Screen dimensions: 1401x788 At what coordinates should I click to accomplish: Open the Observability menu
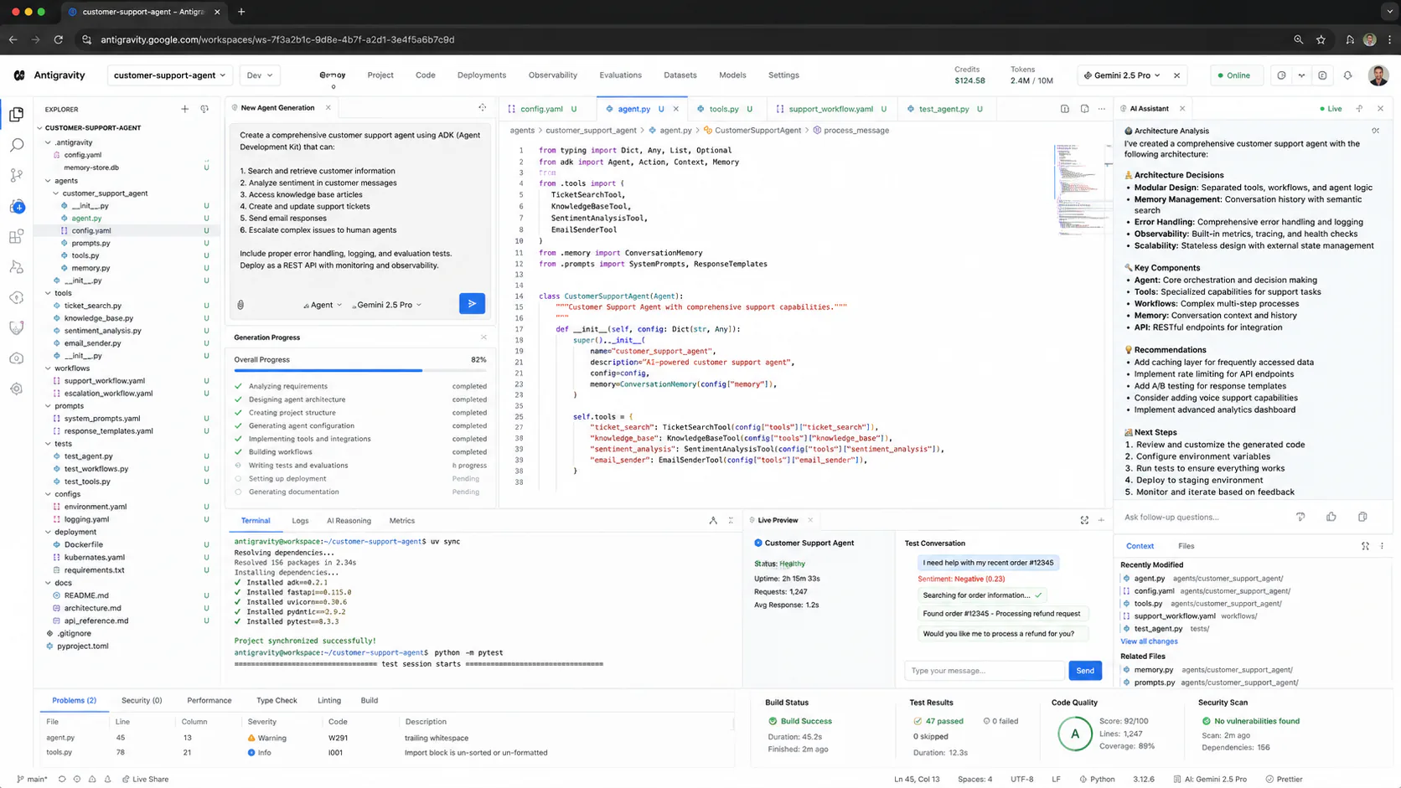point(552,75)
